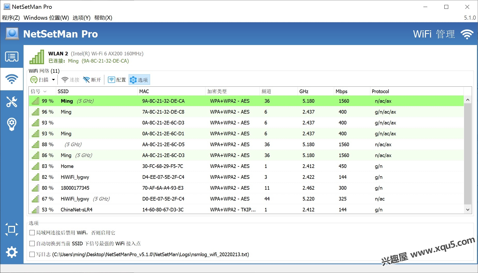Open the Windows 位置(W) menu
Screen dimensions: 478x273
click(x=46, y=18)
